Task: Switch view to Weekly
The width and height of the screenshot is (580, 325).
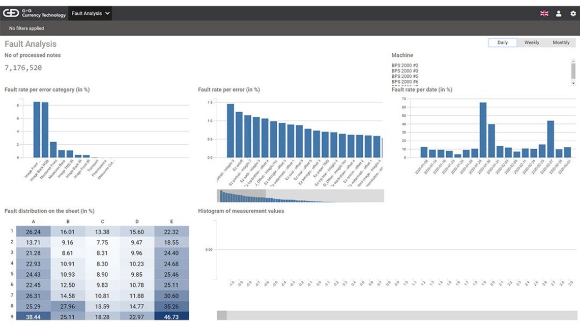Action: 532,42
